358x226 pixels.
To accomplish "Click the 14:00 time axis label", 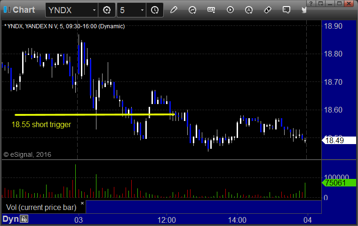I will pos(237,220).
